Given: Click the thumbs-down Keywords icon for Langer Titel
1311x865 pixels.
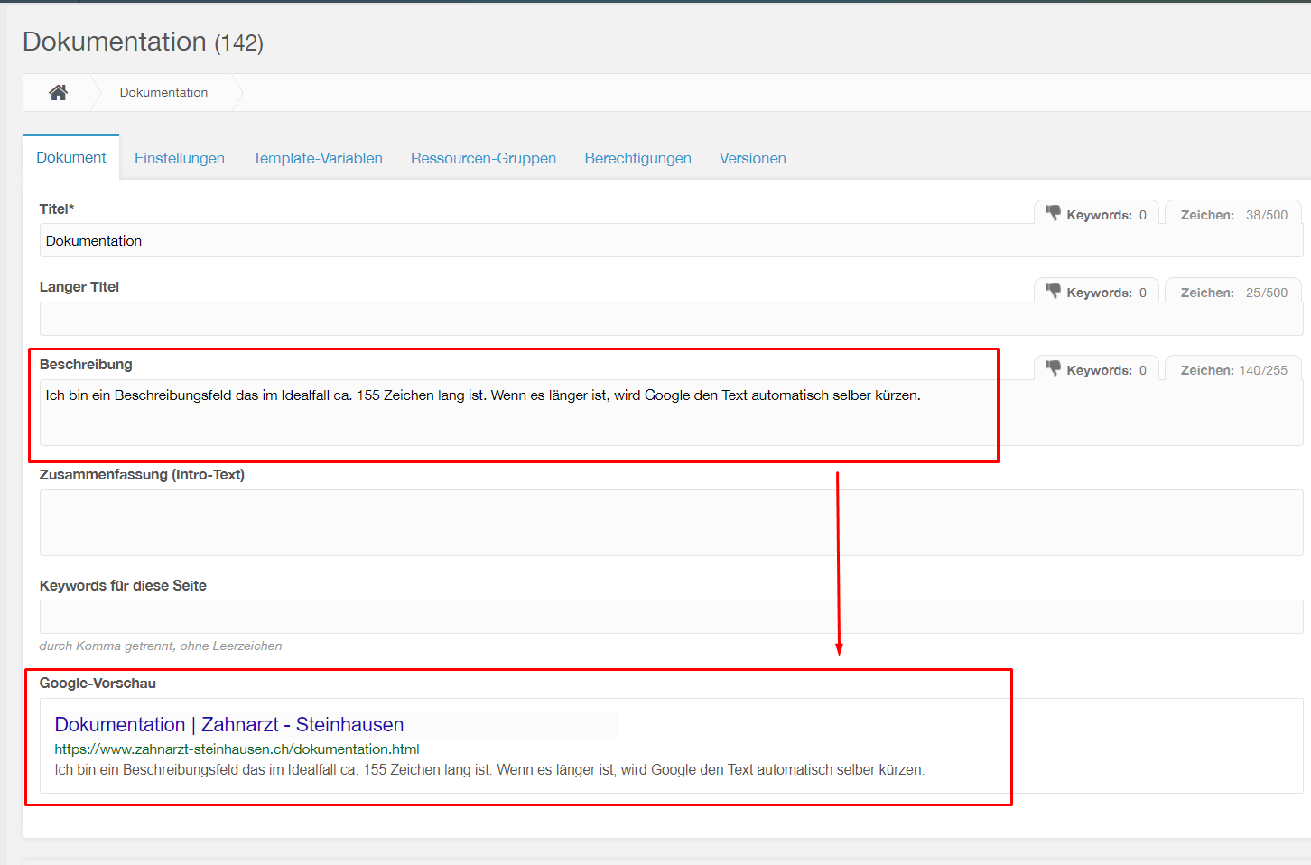Looking at the screenshot, I should tap(1053, 292).
